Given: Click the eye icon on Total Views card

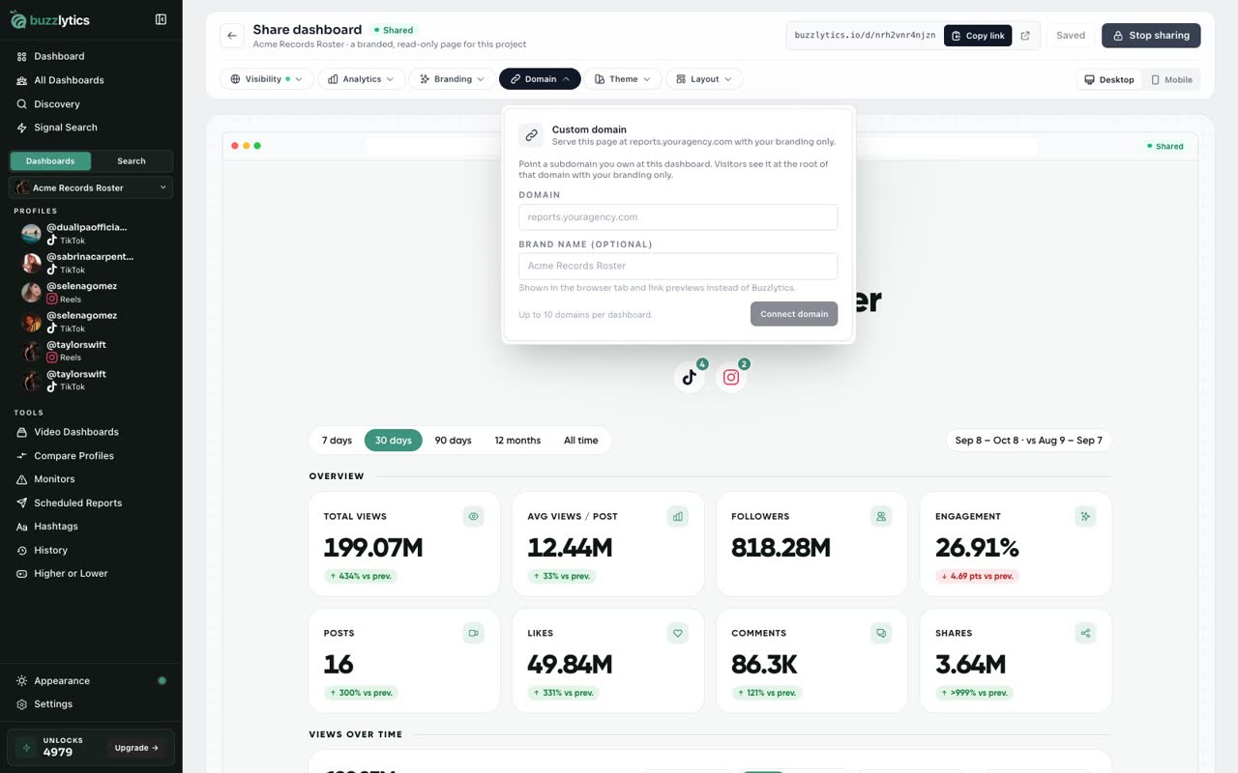Looking at the screenshot, I should (474, 517).
